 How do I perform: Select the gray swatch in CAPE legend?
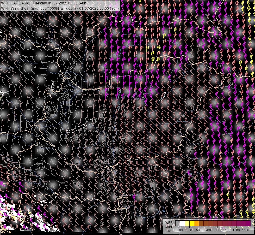[178, 224]
